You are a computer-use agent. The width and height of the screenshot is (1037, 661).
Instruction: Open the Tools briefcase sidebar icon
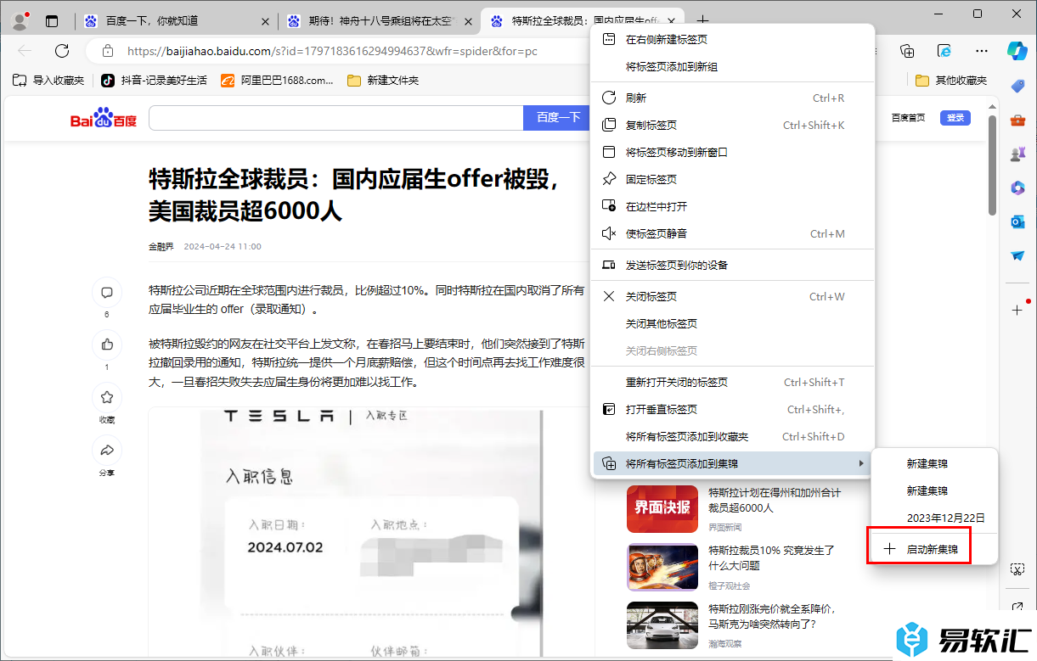click(1017, 120)
